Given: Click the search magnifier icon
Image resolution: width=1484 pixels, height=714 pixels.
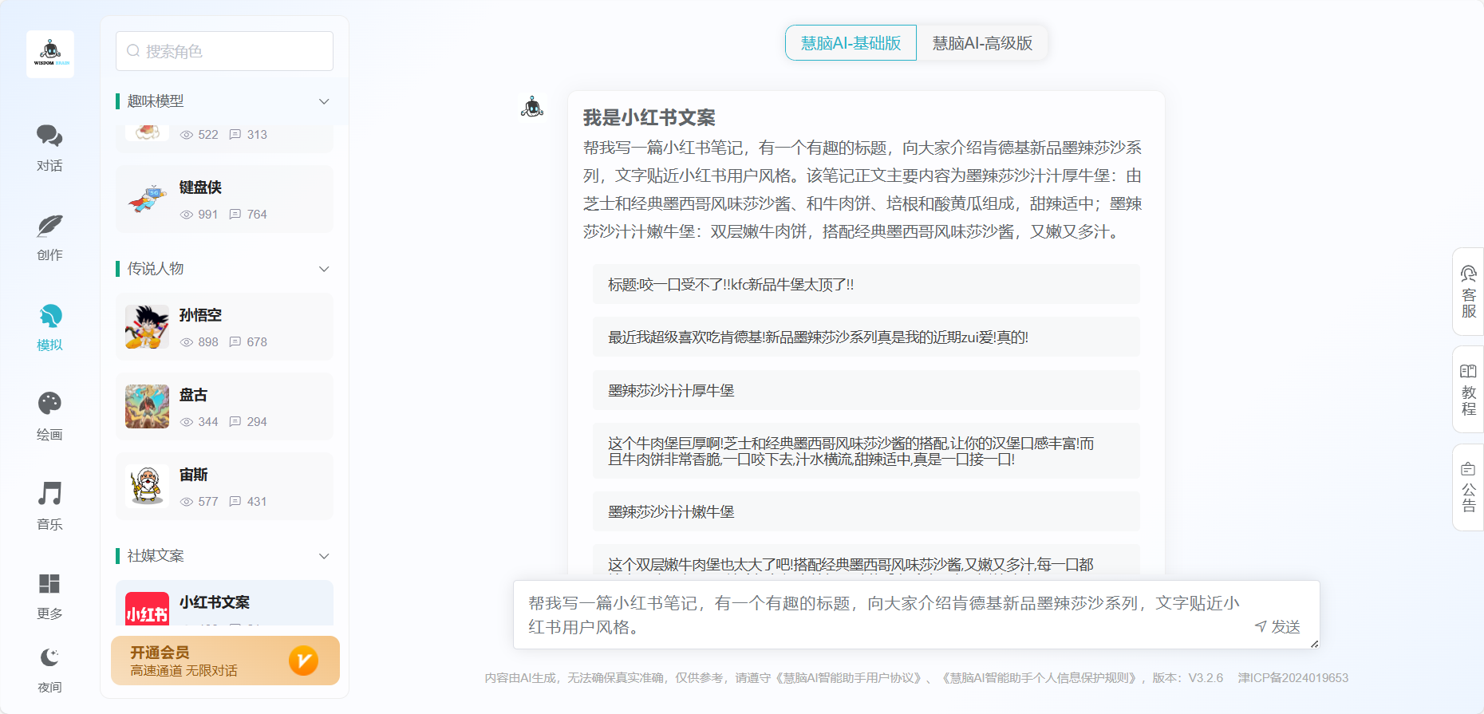Looking at the screenshot, I should coord(133,51).
